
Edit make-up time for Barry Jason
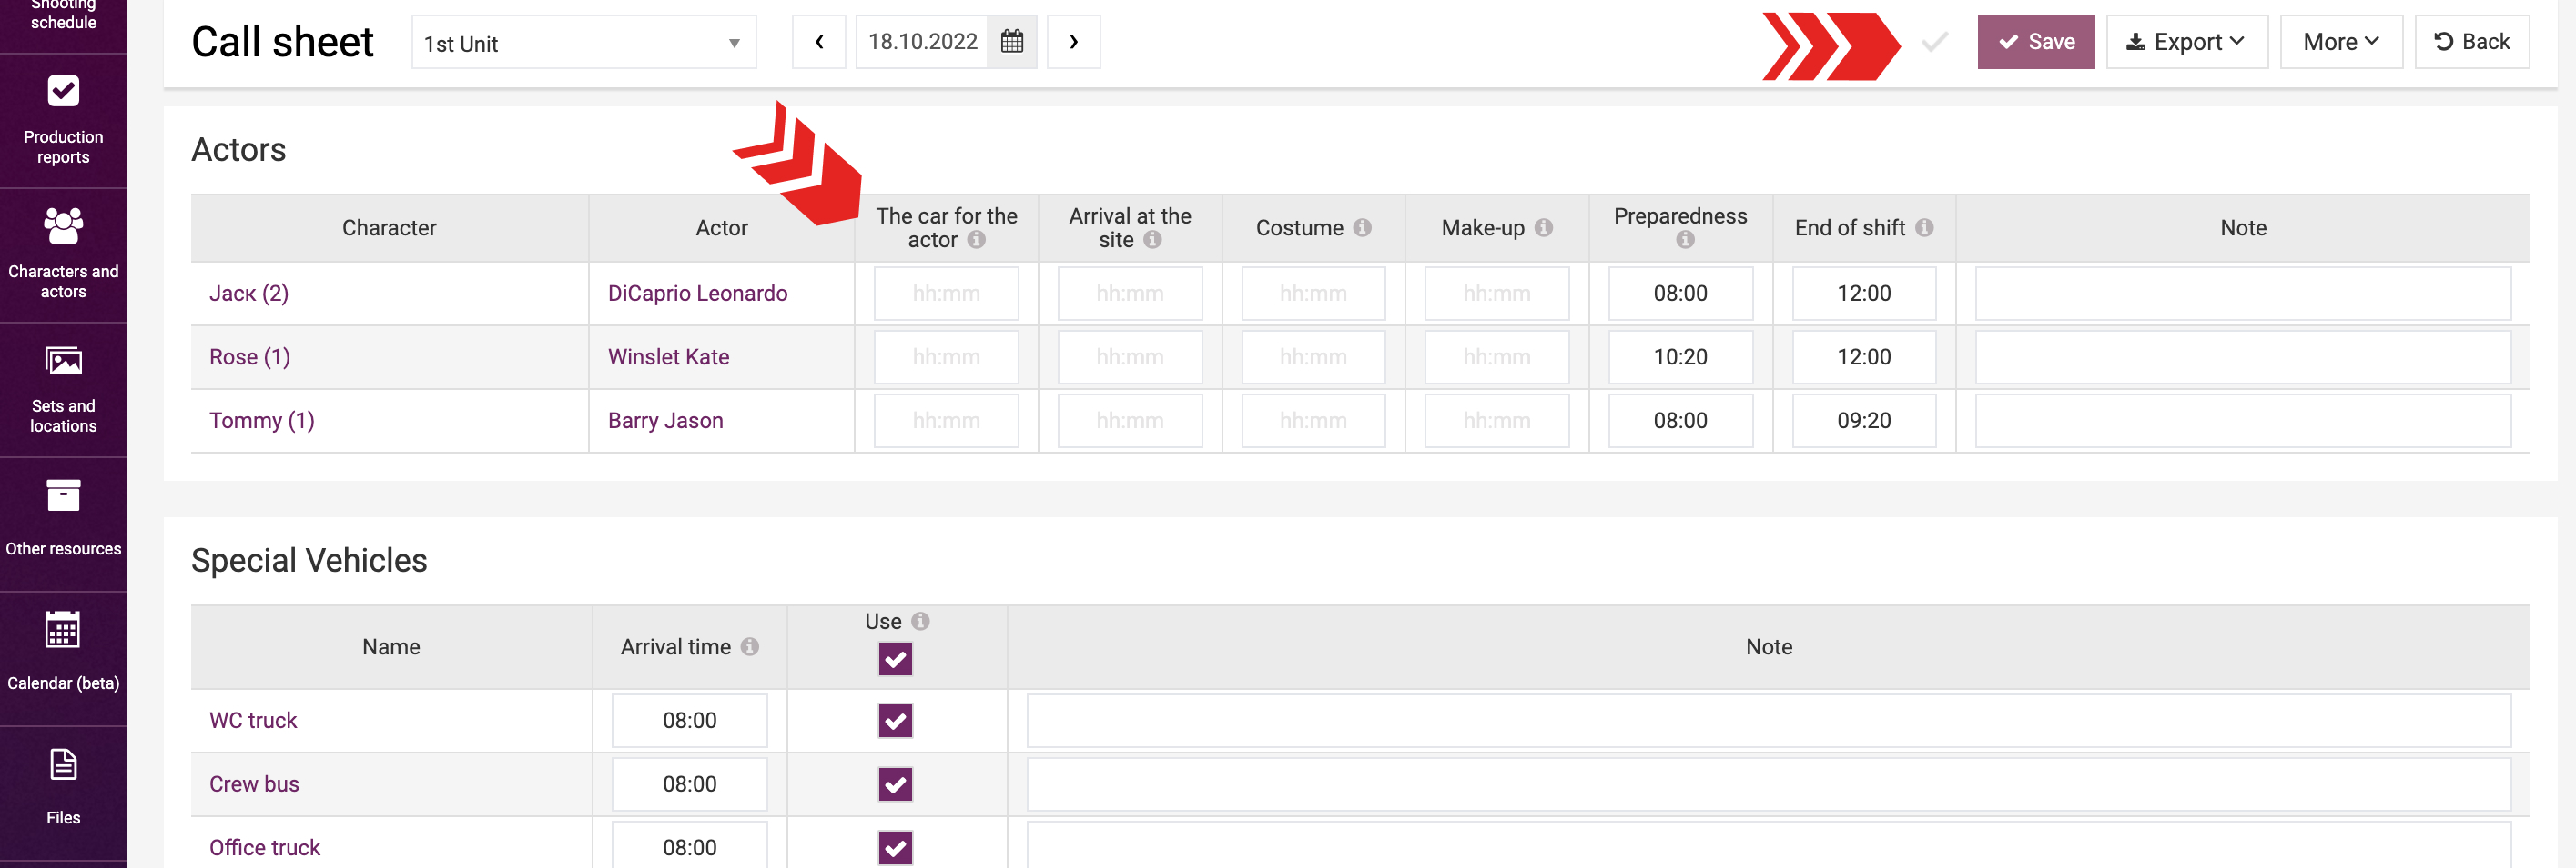click(x=1497, y=421)
